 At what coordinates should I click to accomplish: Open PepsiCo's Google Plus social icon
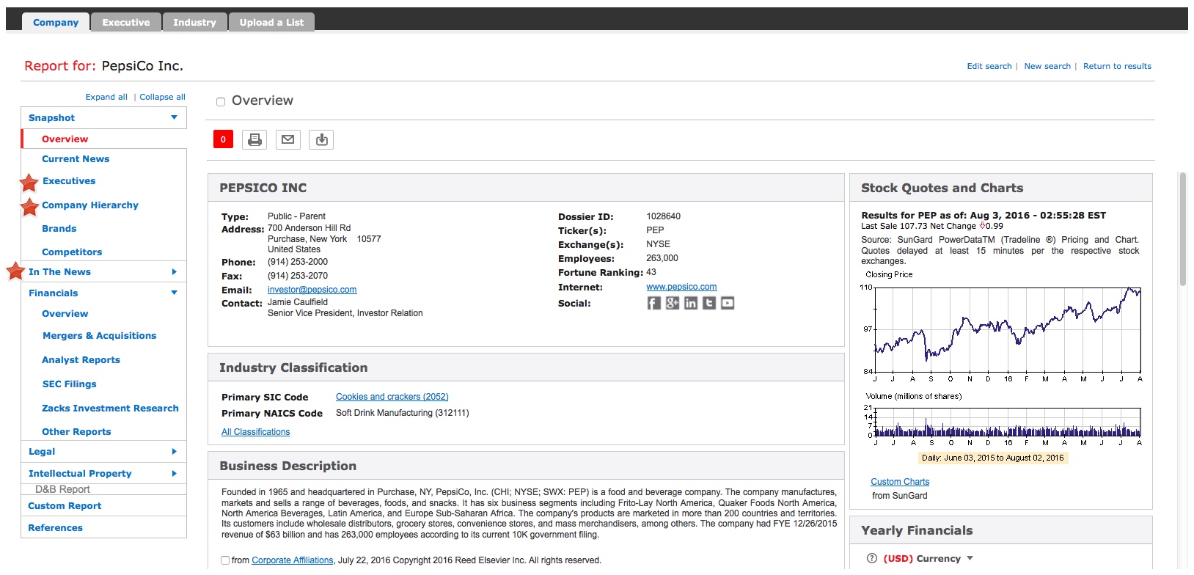672,303
